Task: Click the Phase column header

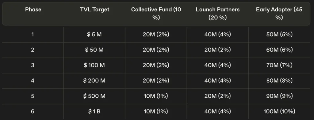Action: point(33,9)
